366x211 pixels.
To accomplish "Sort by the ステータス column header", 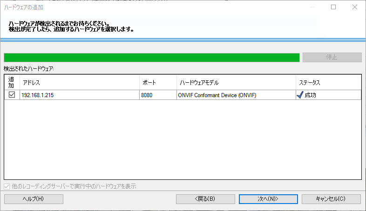I will click(328, 82).
